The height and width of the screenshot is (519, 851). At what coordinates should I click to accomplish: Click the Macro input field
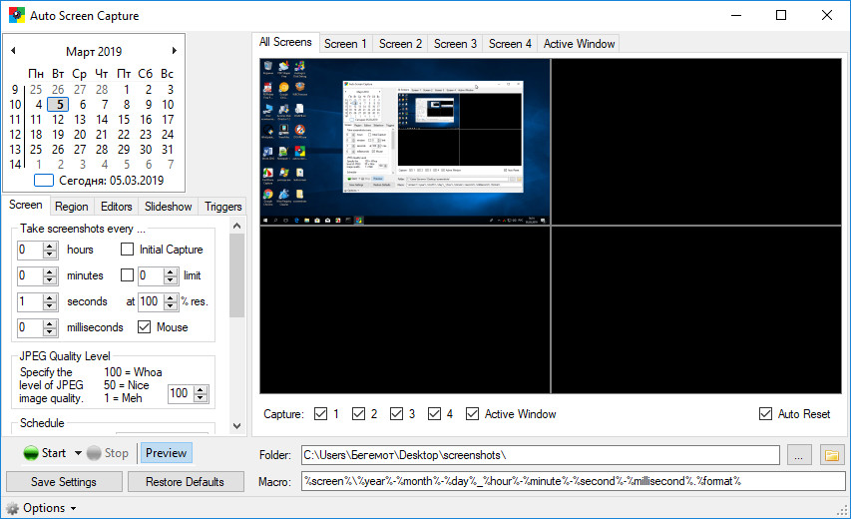pos(573,481)
